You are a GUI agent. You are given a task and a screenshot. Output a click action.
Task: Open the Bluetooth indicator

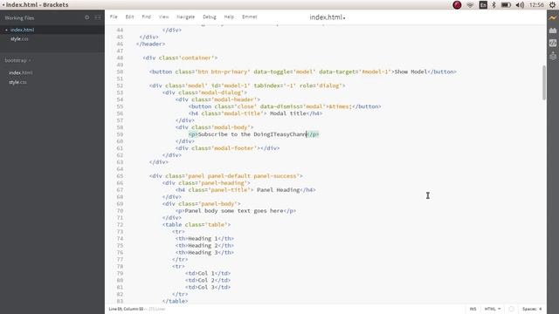(493, 5)
